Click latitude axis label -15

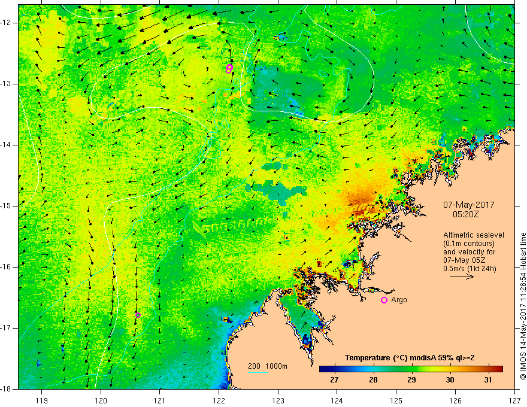tap(6, 206)
